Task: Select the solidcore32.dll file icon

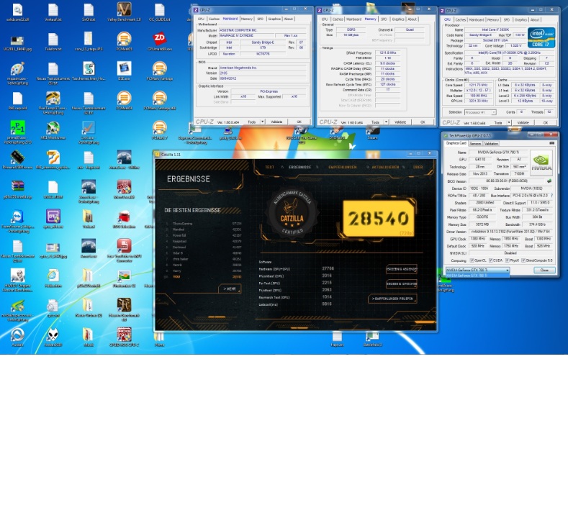Action: coord(17,12)
